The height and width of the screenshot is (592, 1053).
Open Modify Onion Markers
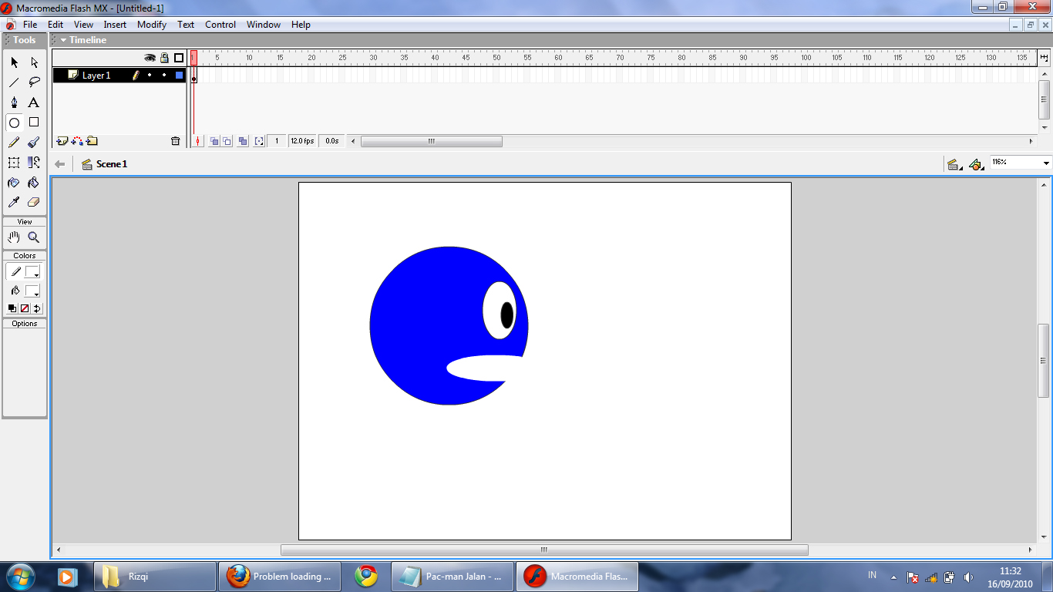pyautogui.click(x=259, y=141)
